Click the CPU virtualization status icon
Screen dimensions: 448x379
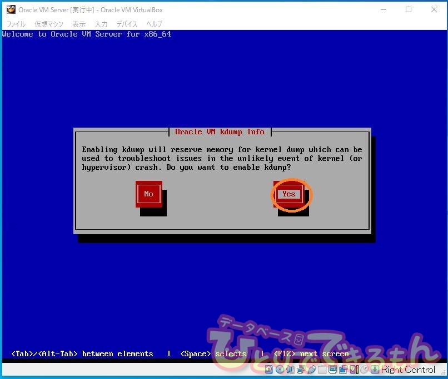point(354,370)
